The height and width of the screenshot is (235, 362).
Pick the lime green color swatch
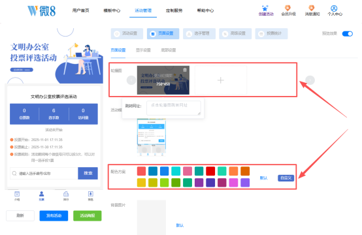(165, 183)
